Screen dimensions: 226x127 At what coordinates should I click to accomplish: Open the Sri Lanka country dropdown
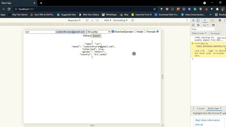99,32
